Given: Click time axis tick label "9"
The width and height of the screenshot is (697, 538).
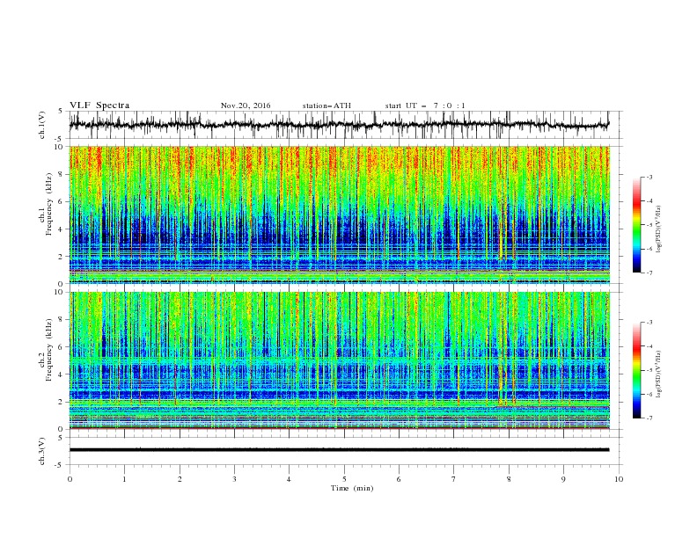Looking at the screenshot, I should 563,479.
